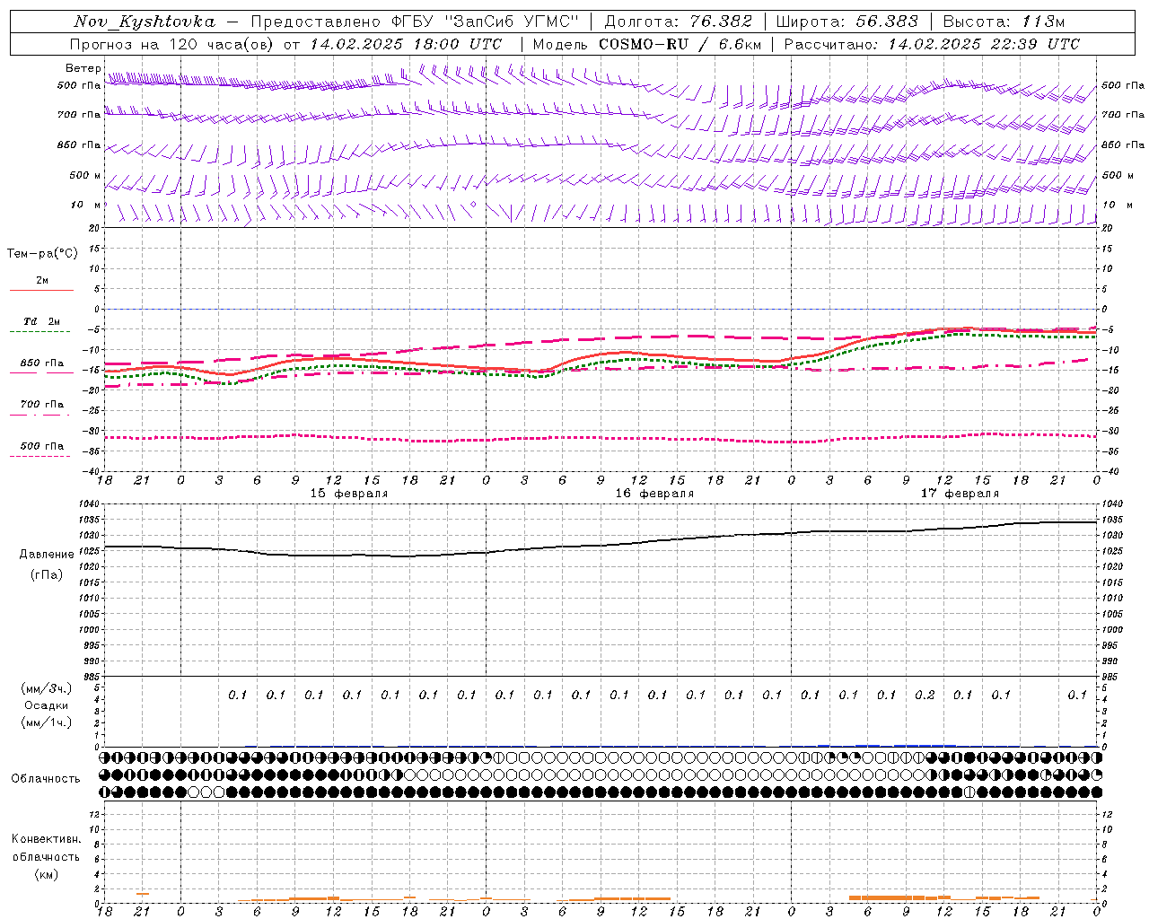Click the grid resolution text 6.6км
The height and width of the screenshot is (919, 1149).
(740, 44)
